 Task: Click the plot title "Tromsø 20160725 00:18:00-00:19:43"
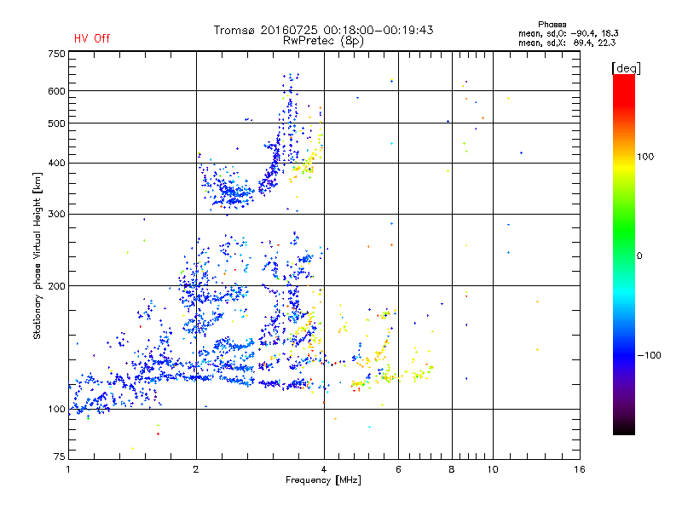pos(323,30)
